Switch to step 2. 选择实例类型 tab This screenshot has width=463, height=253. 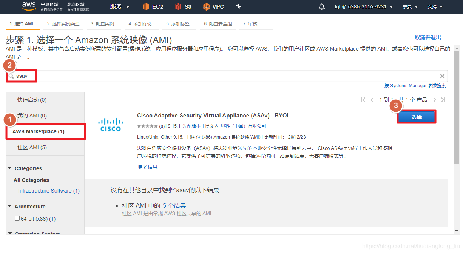point(63,24)
